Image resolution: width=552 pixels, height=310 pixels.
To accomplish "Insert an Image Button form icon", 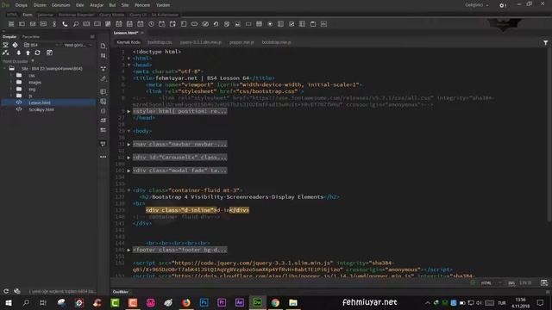I will (238, 24).
